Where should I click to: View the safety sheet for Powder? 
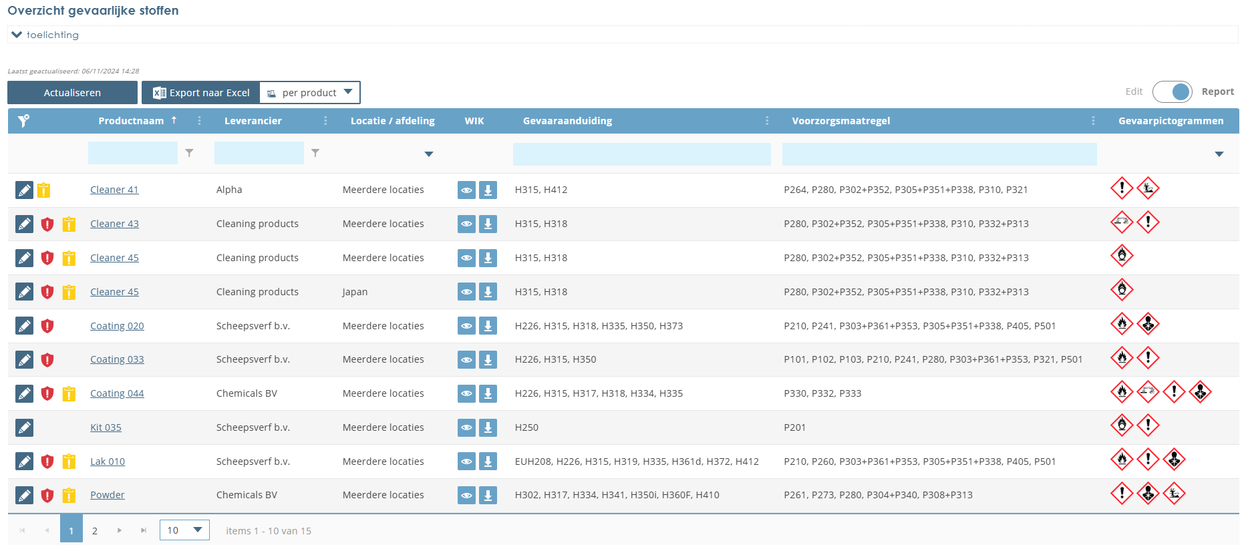[x=466, y=496]
